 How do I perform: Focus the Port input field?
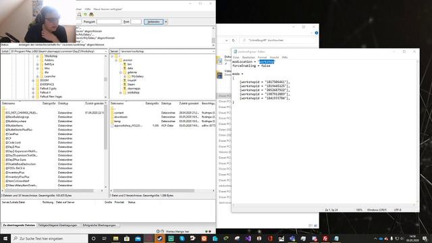[136, 22]
